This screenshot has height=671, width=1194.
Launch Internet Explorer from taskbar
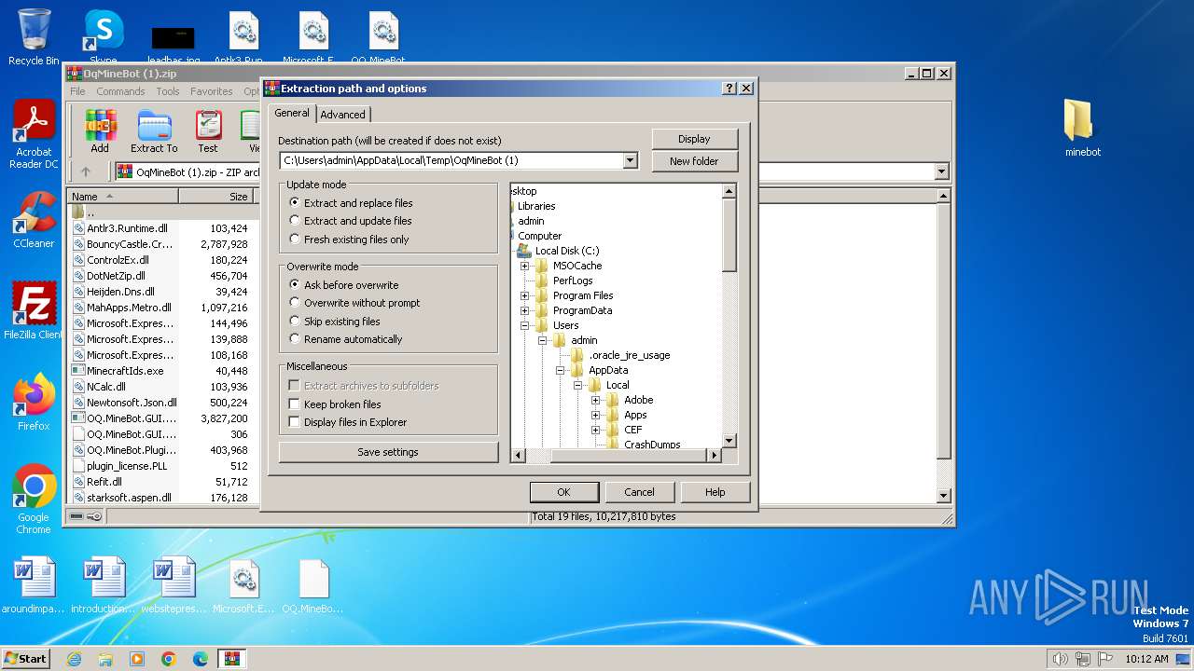tap(74, 659)
